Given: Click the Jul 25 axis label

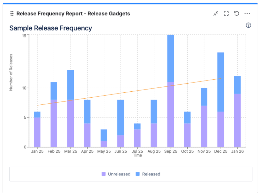Looking at the screenshot, I should point(137,151).
